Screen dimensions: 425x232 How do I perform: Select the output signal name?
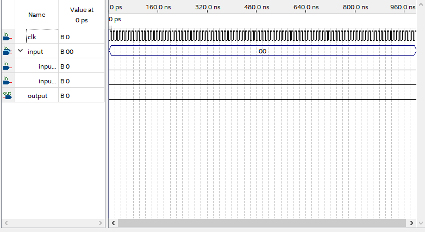(37, 96)
